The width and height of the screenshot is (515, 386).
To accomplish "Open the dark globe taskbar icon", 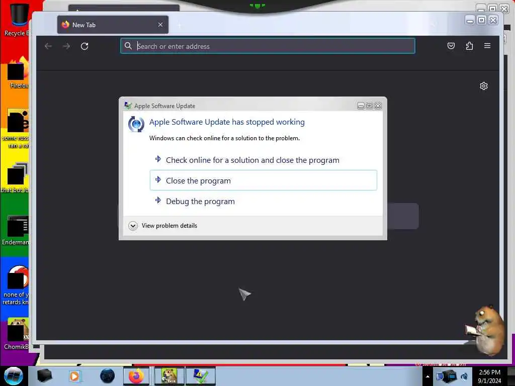I will (x=108, y=376).
